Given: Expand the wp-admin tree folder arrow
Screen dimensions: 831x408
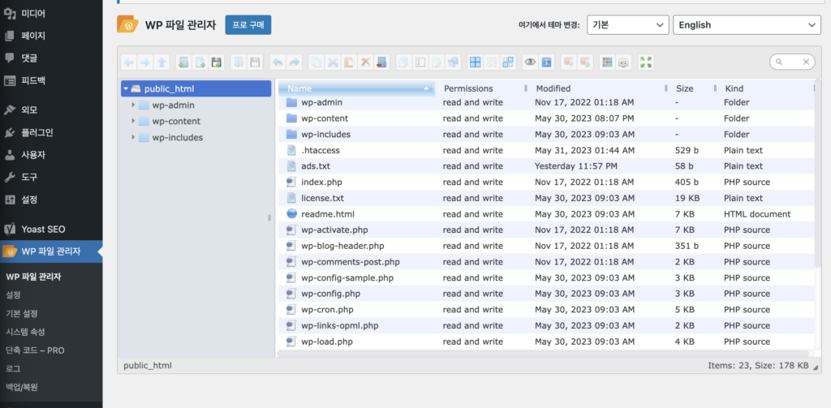Looking at the screenshot, I should coord(134,105).
